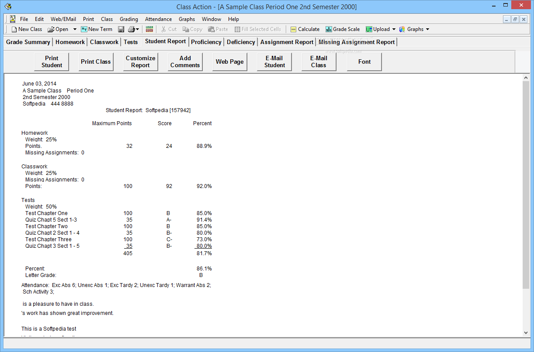Click the Class Action title bar icon
The height and width of the screenshot is (352, 534).
click(8, 7)
